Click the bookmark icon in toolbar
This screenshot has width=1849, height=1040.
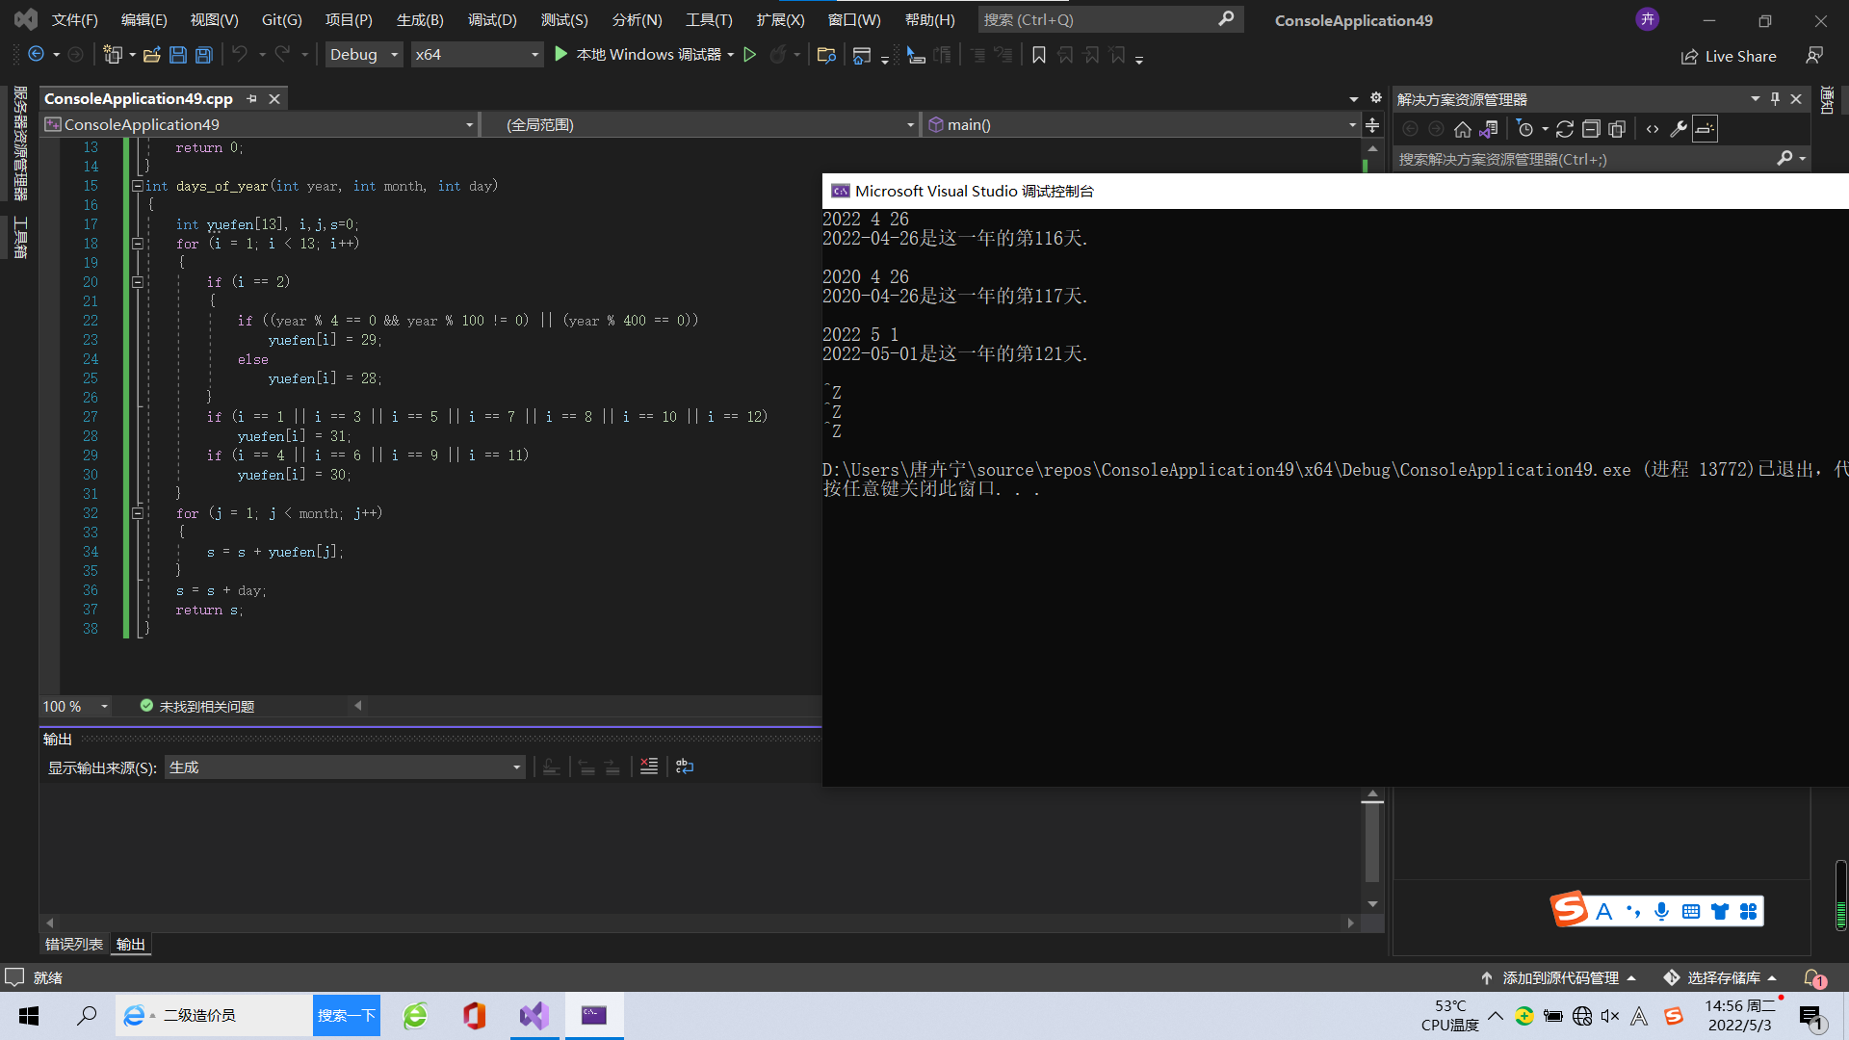(x=1038, y=55)
